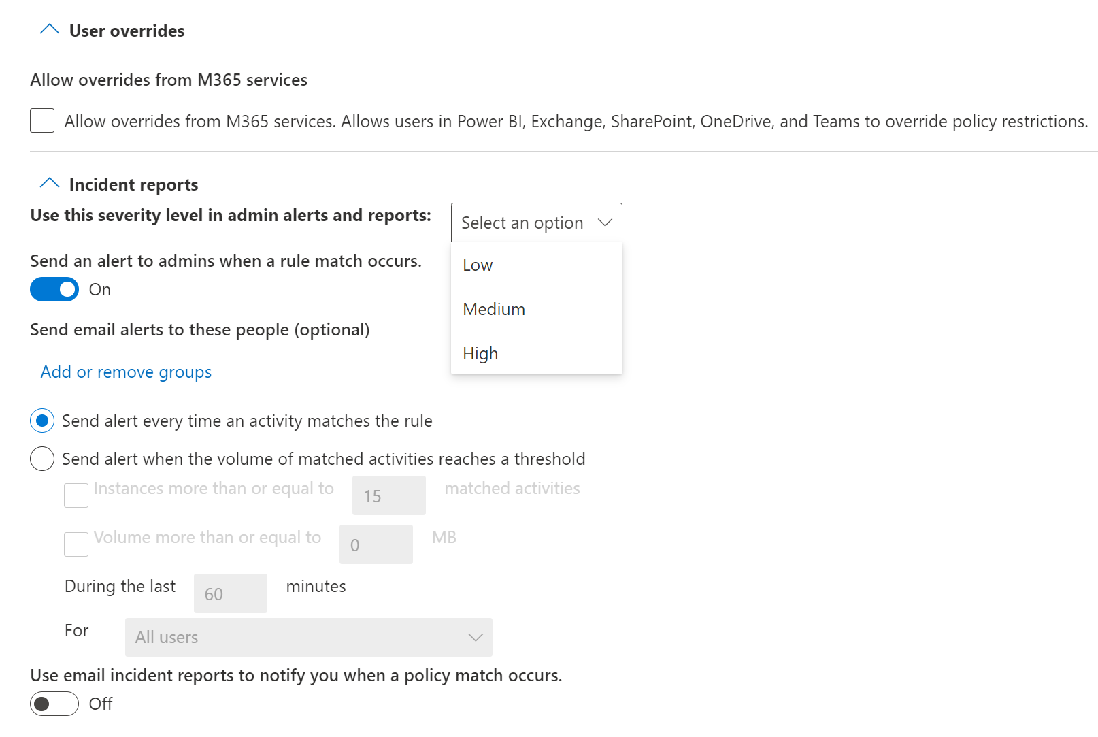
Task: Turn on email incident reports toggle
Action: click(x=54, y=704)
